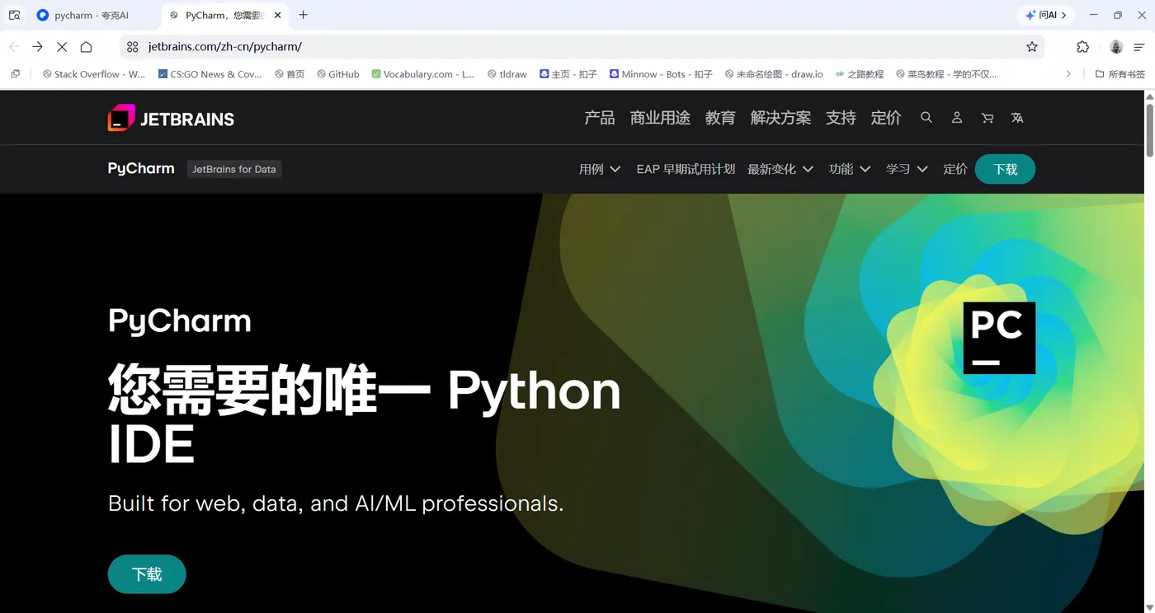Open the EAP 早期试用计划 link
This screenshot has height=613, width=1155.
pyautogui.click(x=686, y=169)
